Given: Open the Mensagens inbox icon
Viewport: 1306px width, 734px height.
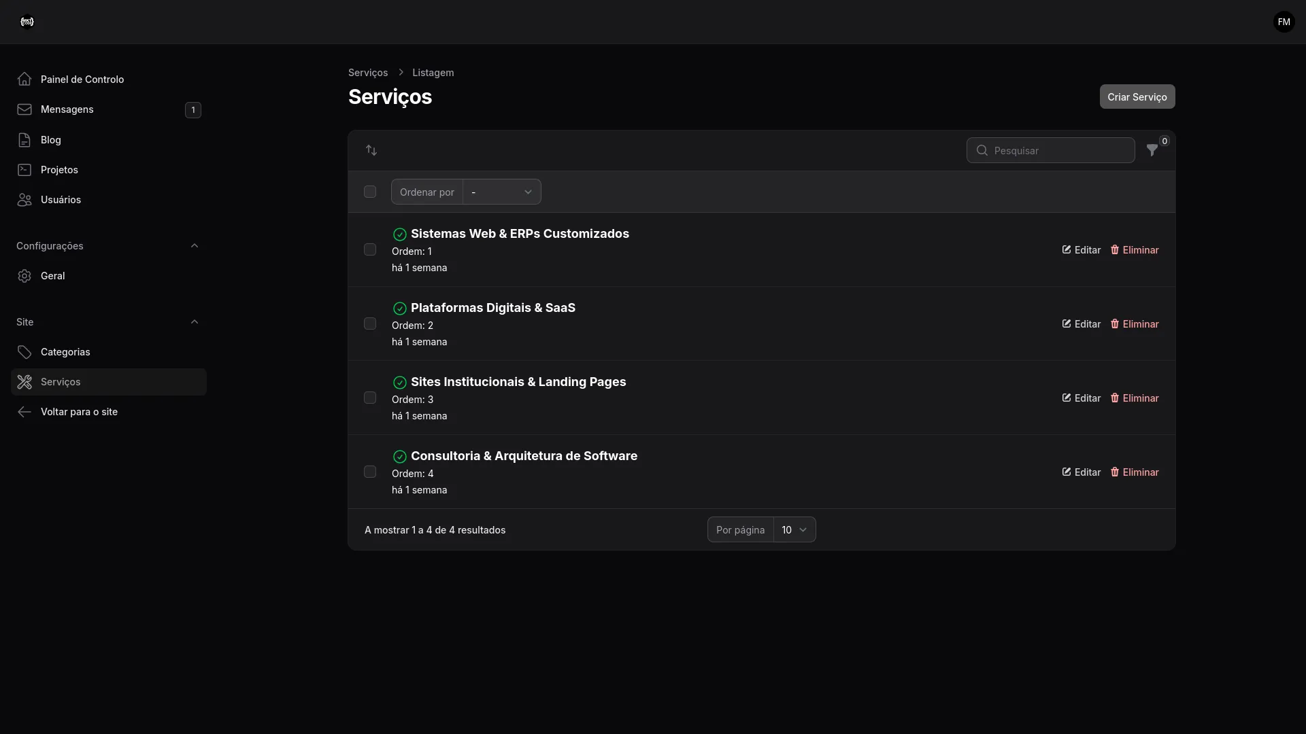Looking at the screenshot, I should (x=24, y=109).
